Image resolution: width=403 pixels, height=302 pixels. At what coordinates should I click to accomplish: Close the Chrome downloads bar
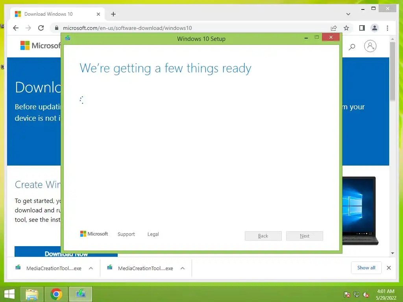coord(388,268)
